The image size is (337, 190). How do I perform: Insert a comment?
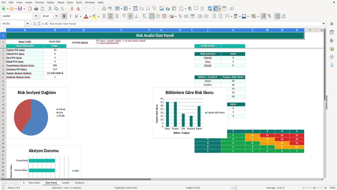coord(196,9)
